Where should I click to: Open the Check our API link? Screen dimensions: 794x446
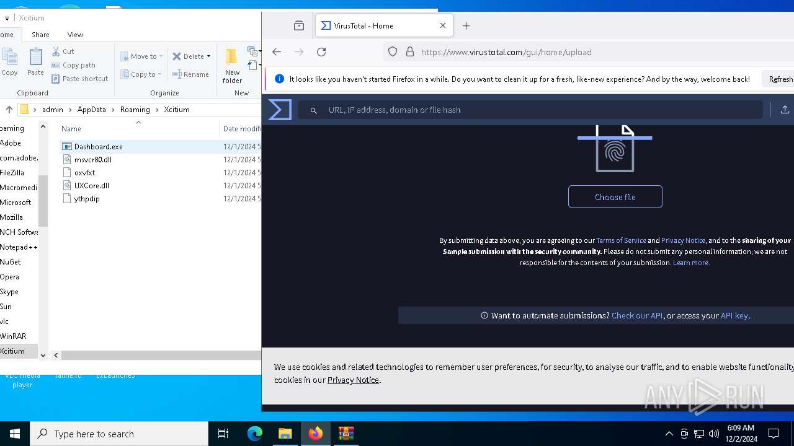(637, 315)
